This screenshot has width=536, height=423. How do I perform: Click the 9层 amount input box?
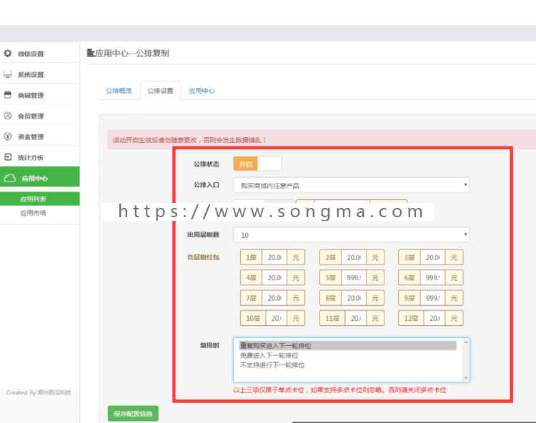432,298
